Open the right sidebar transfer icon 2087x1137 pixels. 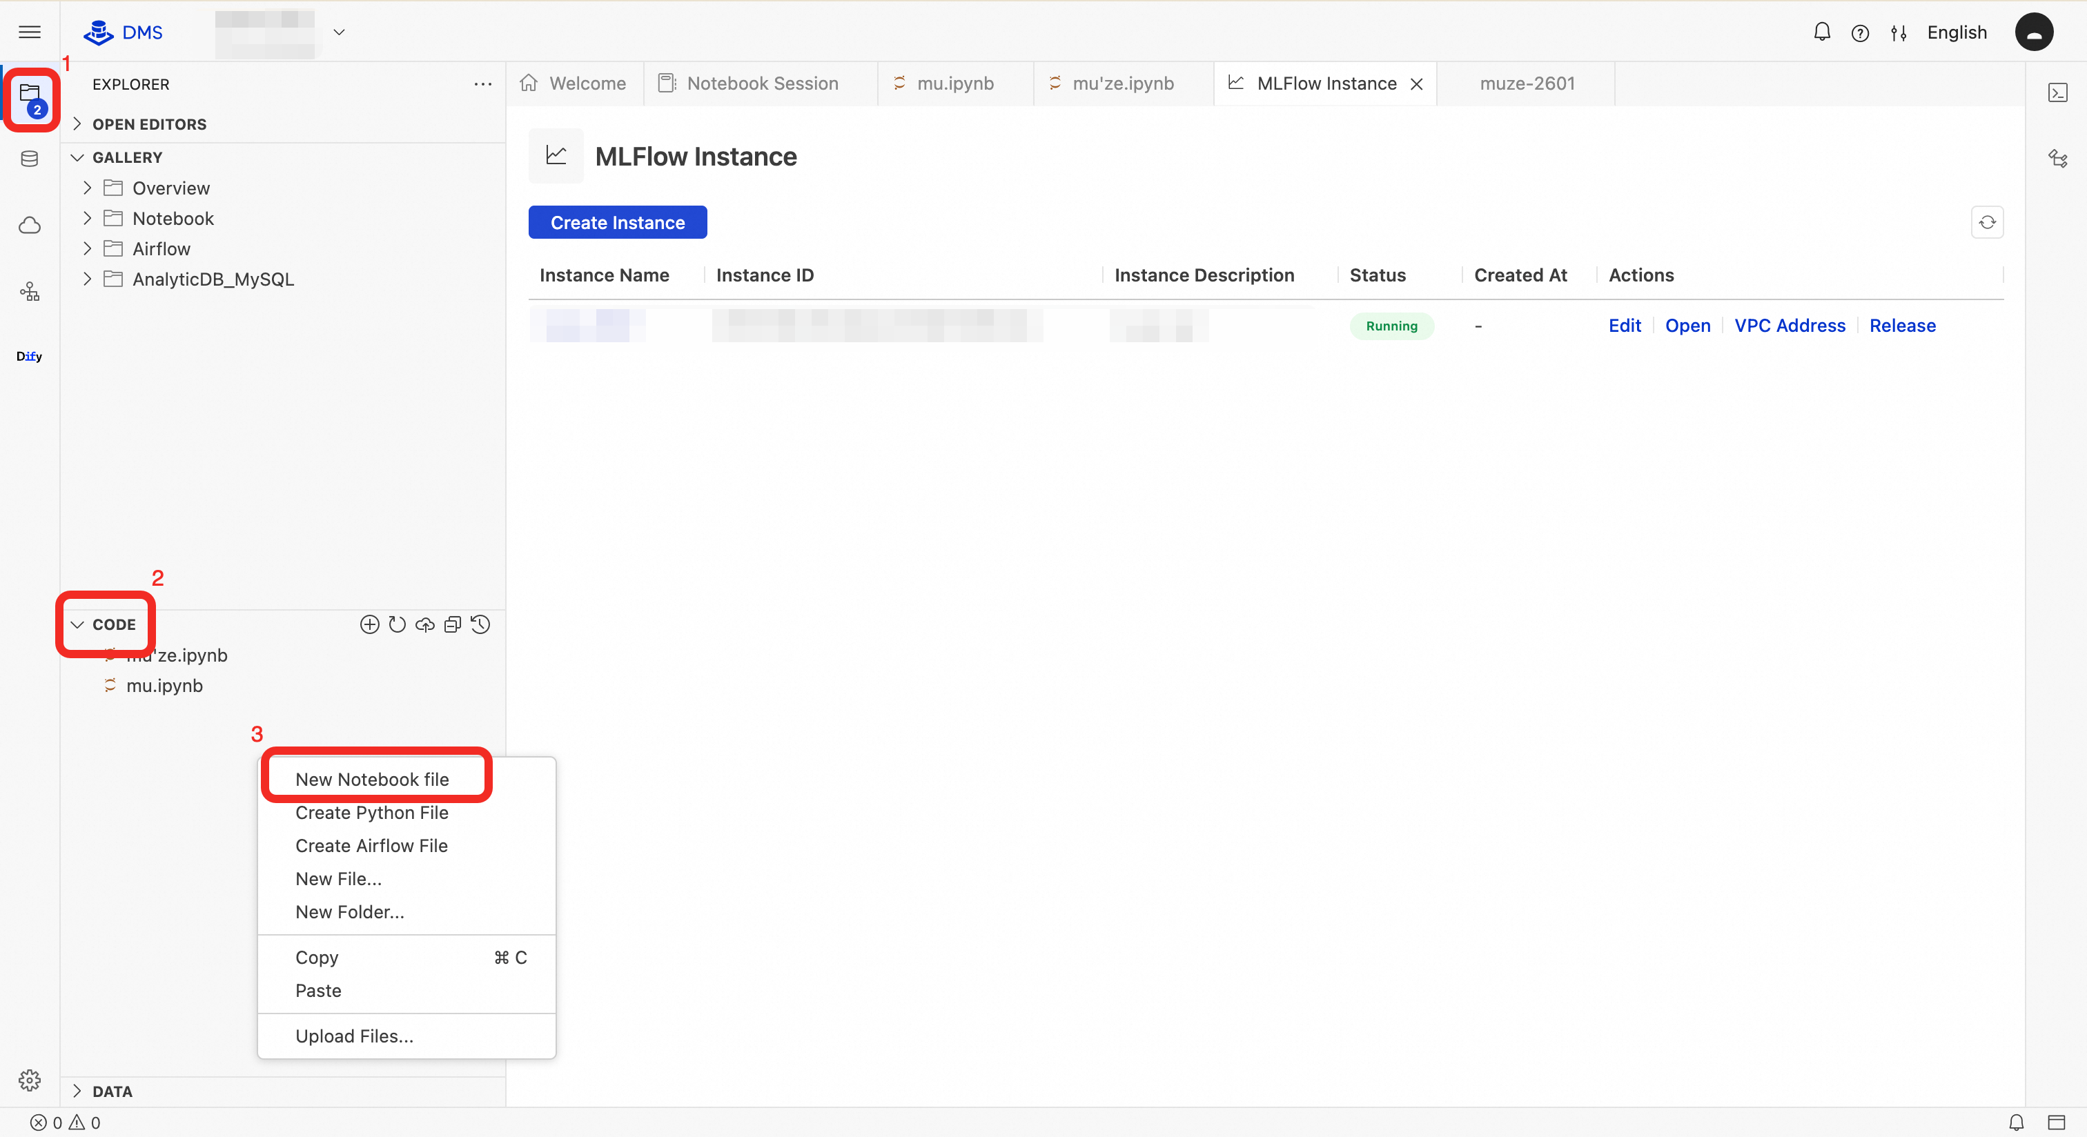[2057, 159]
